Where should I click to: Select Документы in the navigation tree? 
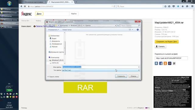pyautogui.click(x=55, y=41)
